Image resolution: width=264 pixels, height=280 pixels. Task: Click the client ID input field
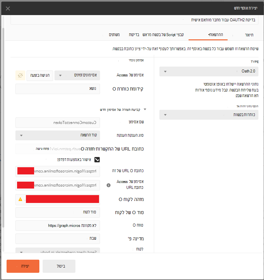[58, 199]
